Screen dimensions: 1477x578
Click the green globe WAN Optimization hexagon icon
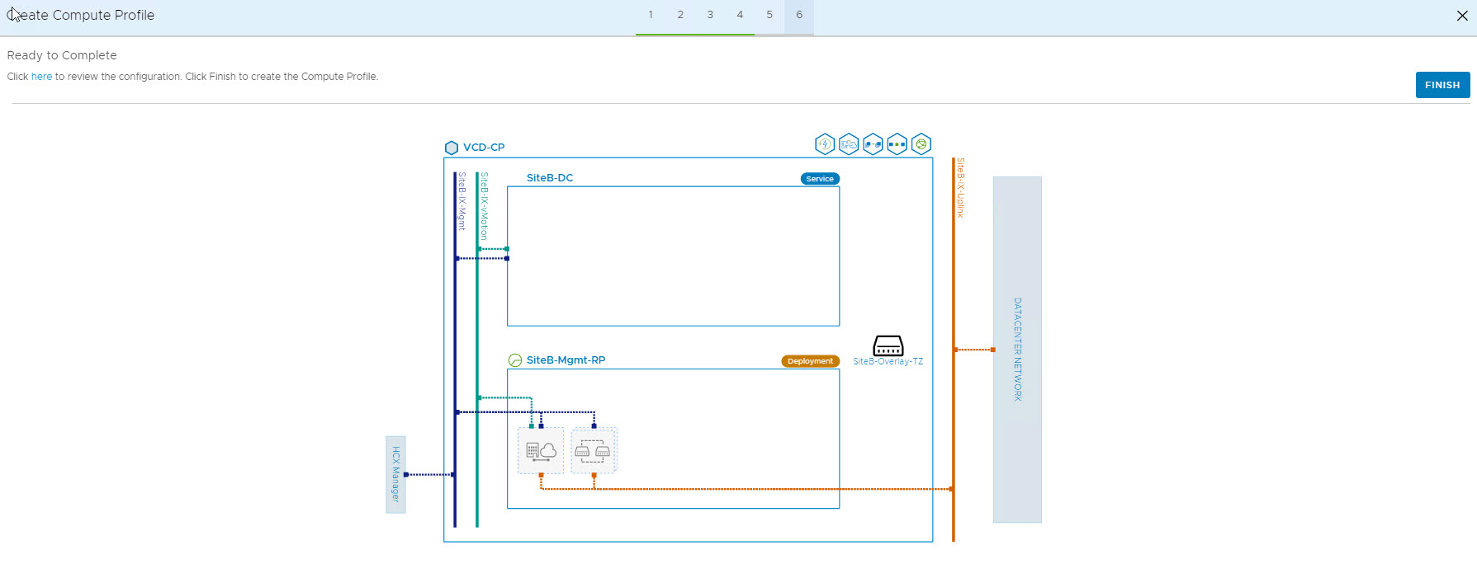click(921, 144)
